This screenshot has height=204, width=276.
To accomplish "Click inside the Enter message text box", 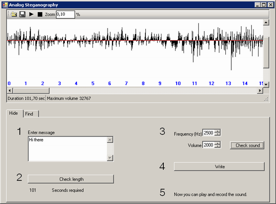I will pos(68,149).
